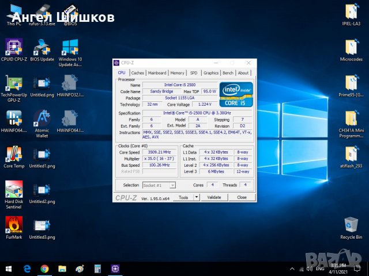369x276 pixels.
Task: Switch to Mainboard tab
Action: click(157, 73)
